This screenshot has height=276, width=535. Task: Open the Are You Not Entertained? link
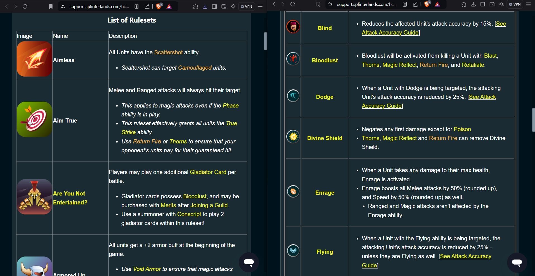coord(70,198)
